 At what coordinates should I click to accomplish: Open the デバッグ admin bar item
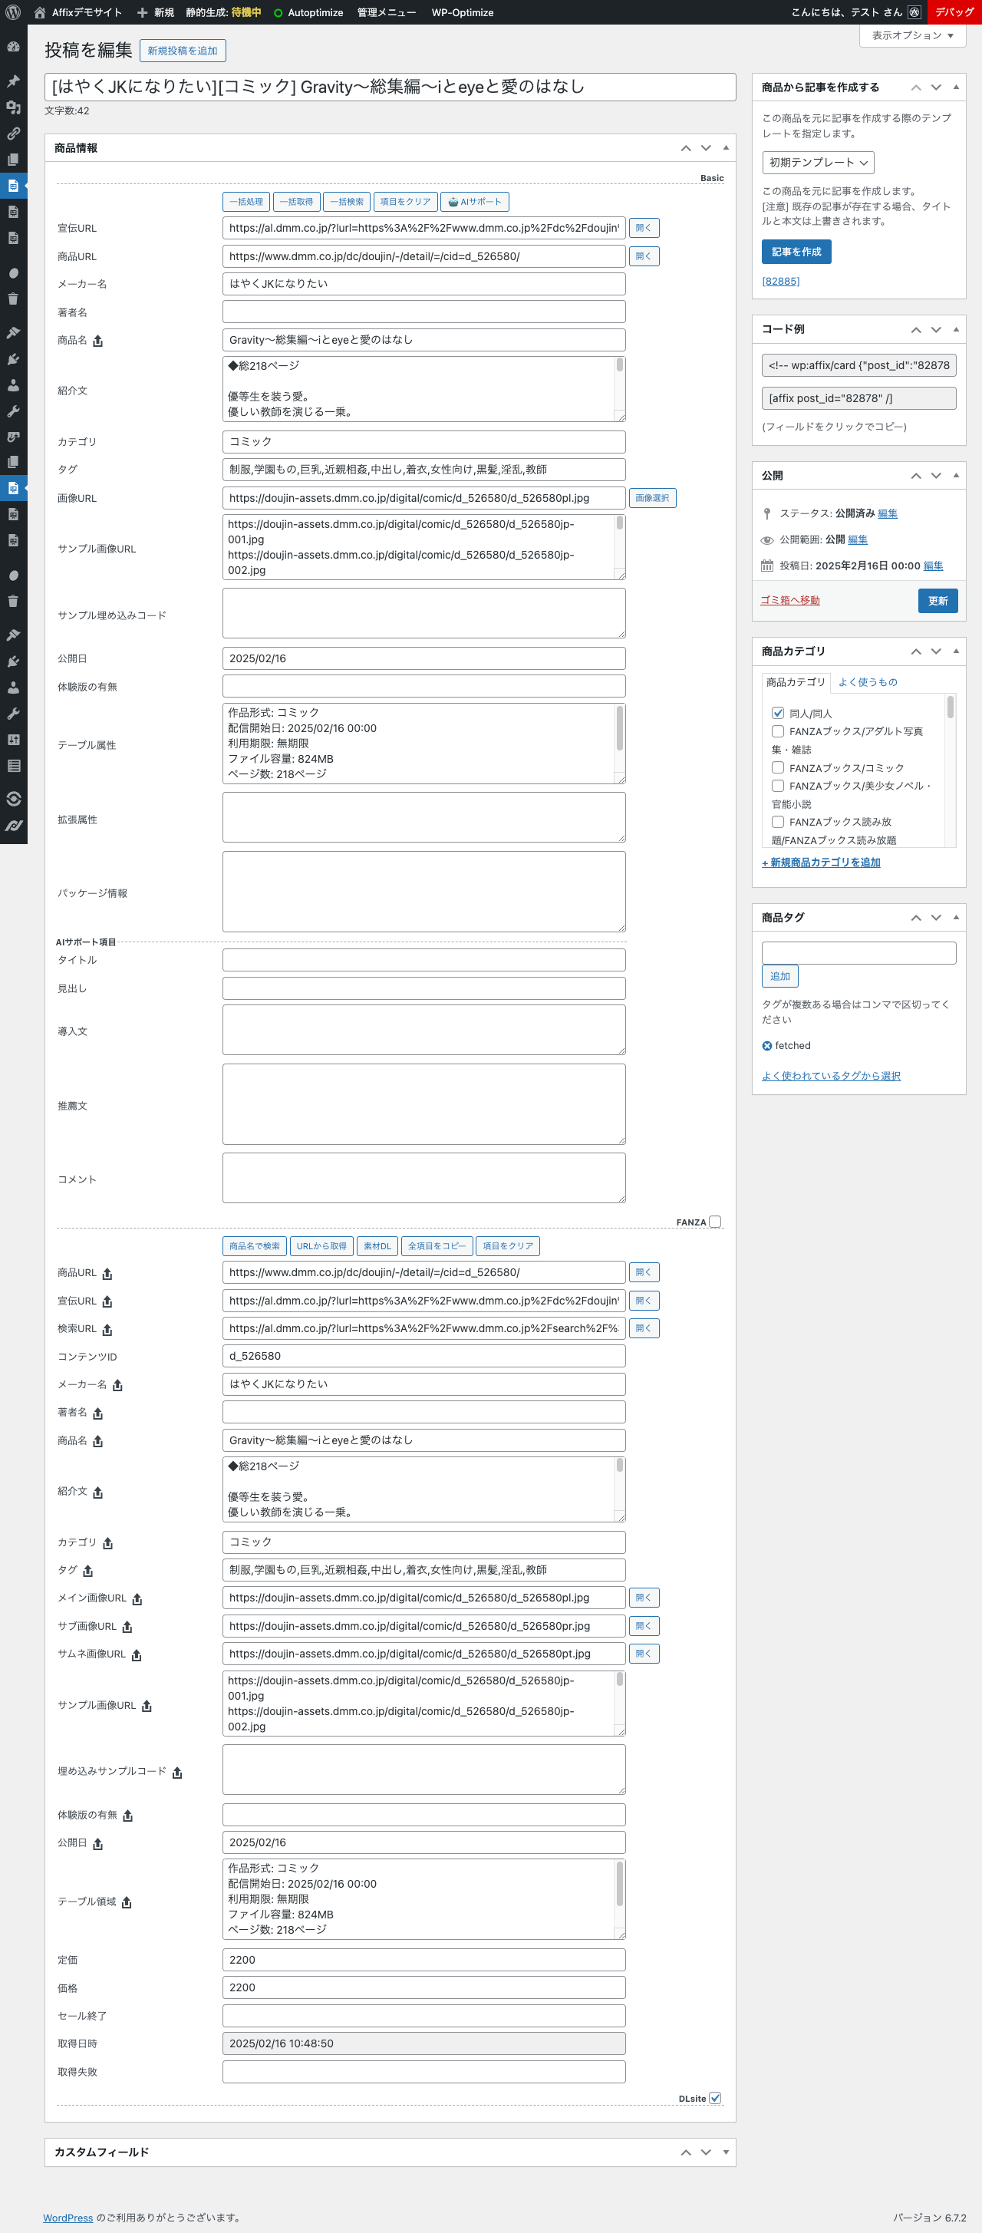pos(954,12)
